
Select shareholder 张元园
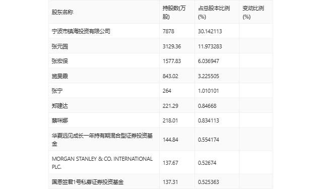click(x=60, y=46)
